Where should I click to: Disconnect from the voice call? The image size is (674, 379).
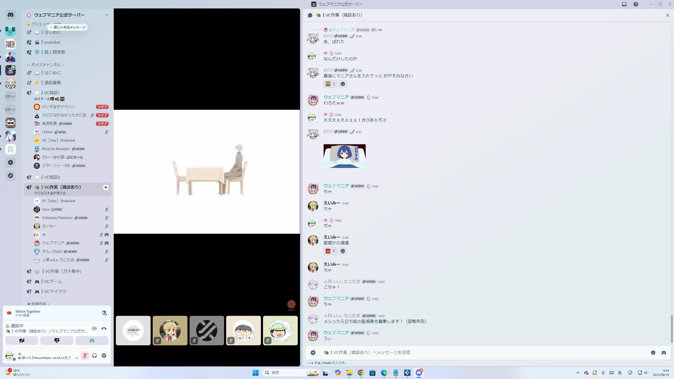(x=104, y=328)
